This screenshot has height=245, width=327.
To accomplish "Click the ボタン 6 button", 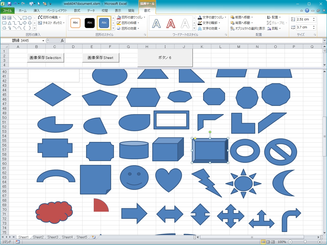I will click(165, 58).
